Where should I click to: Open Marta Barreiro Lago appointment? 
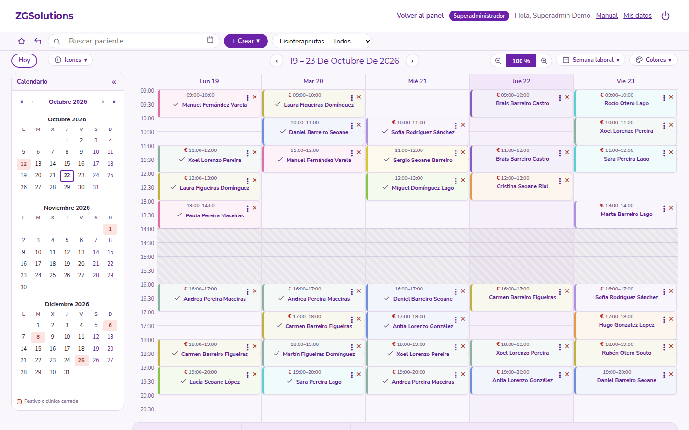626,215
